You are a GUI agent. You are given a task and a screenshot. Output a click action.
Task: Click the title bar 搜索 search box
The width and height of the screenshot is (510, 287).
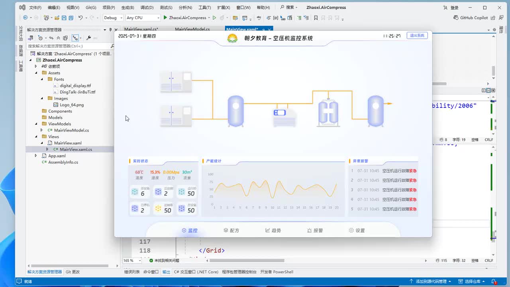(x=289, y=8)
